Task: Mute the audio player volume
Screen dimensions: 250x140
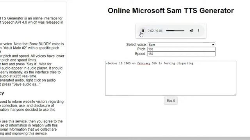Action: [191, 31]
